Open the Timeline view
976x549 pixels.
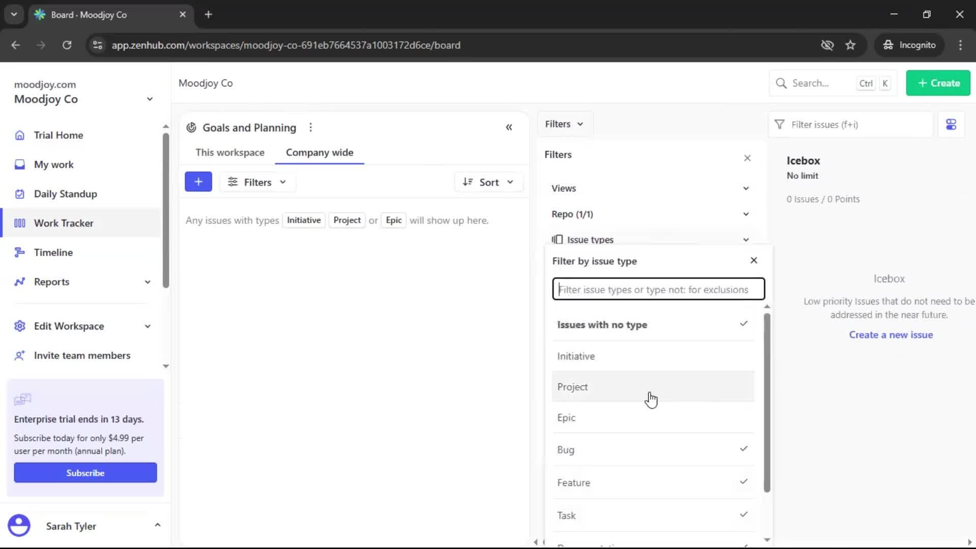point(54,252)
